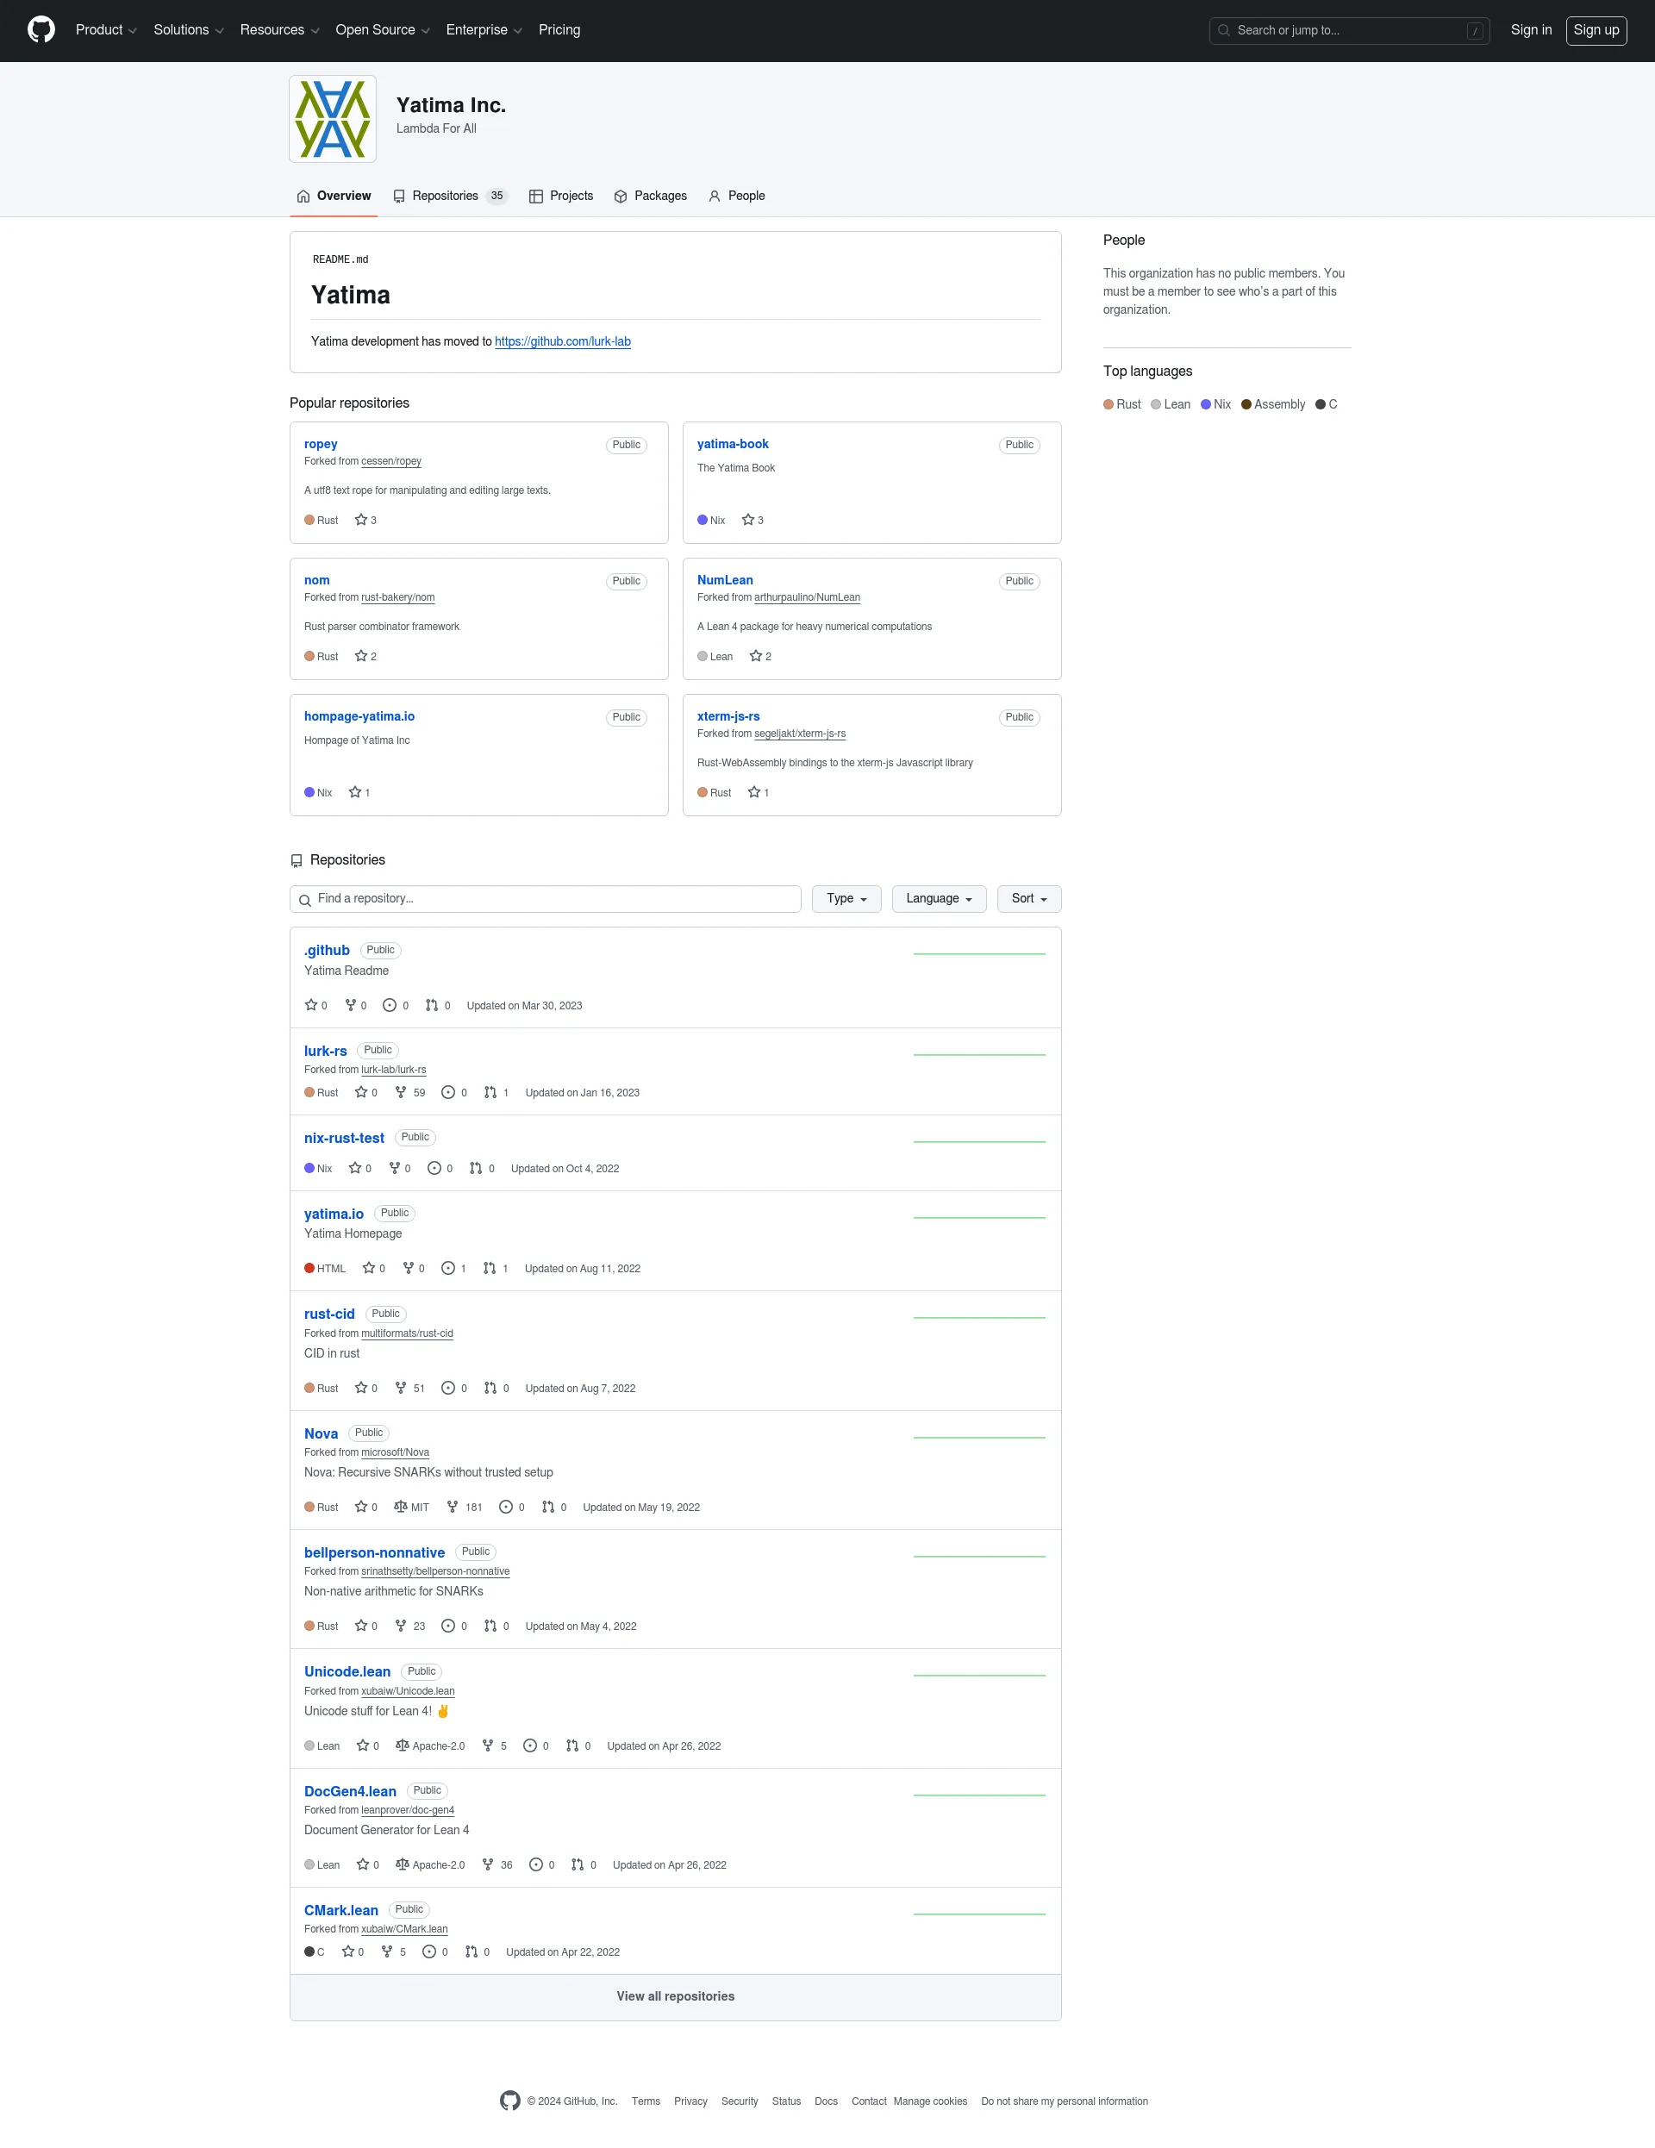Click the MIT license icon in the Nova row

click(400, 1507)
